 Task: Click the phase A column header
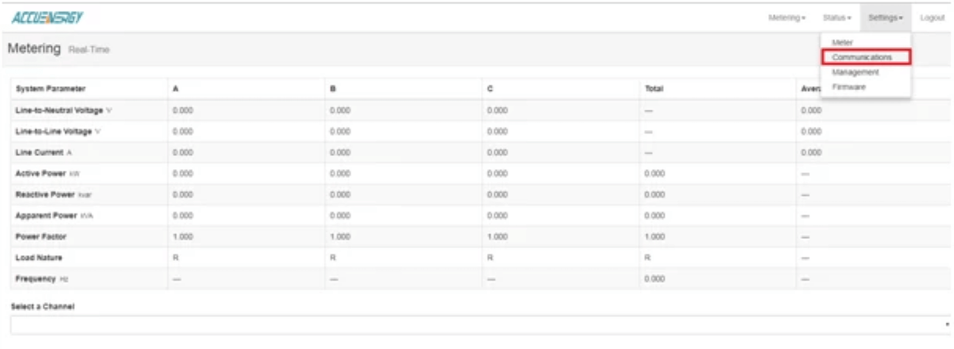pyautogui.click(x=176, y=89)
